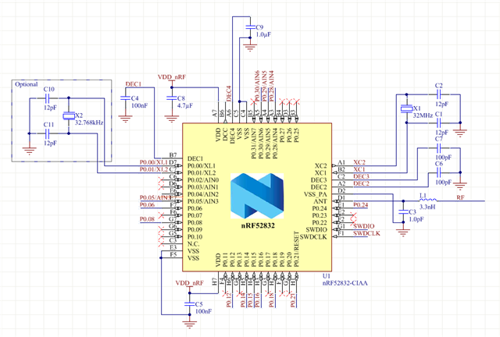Click the '1.0µF' value of C9
This screenshot has height=337, width=500.
click(x=263, y=34)
